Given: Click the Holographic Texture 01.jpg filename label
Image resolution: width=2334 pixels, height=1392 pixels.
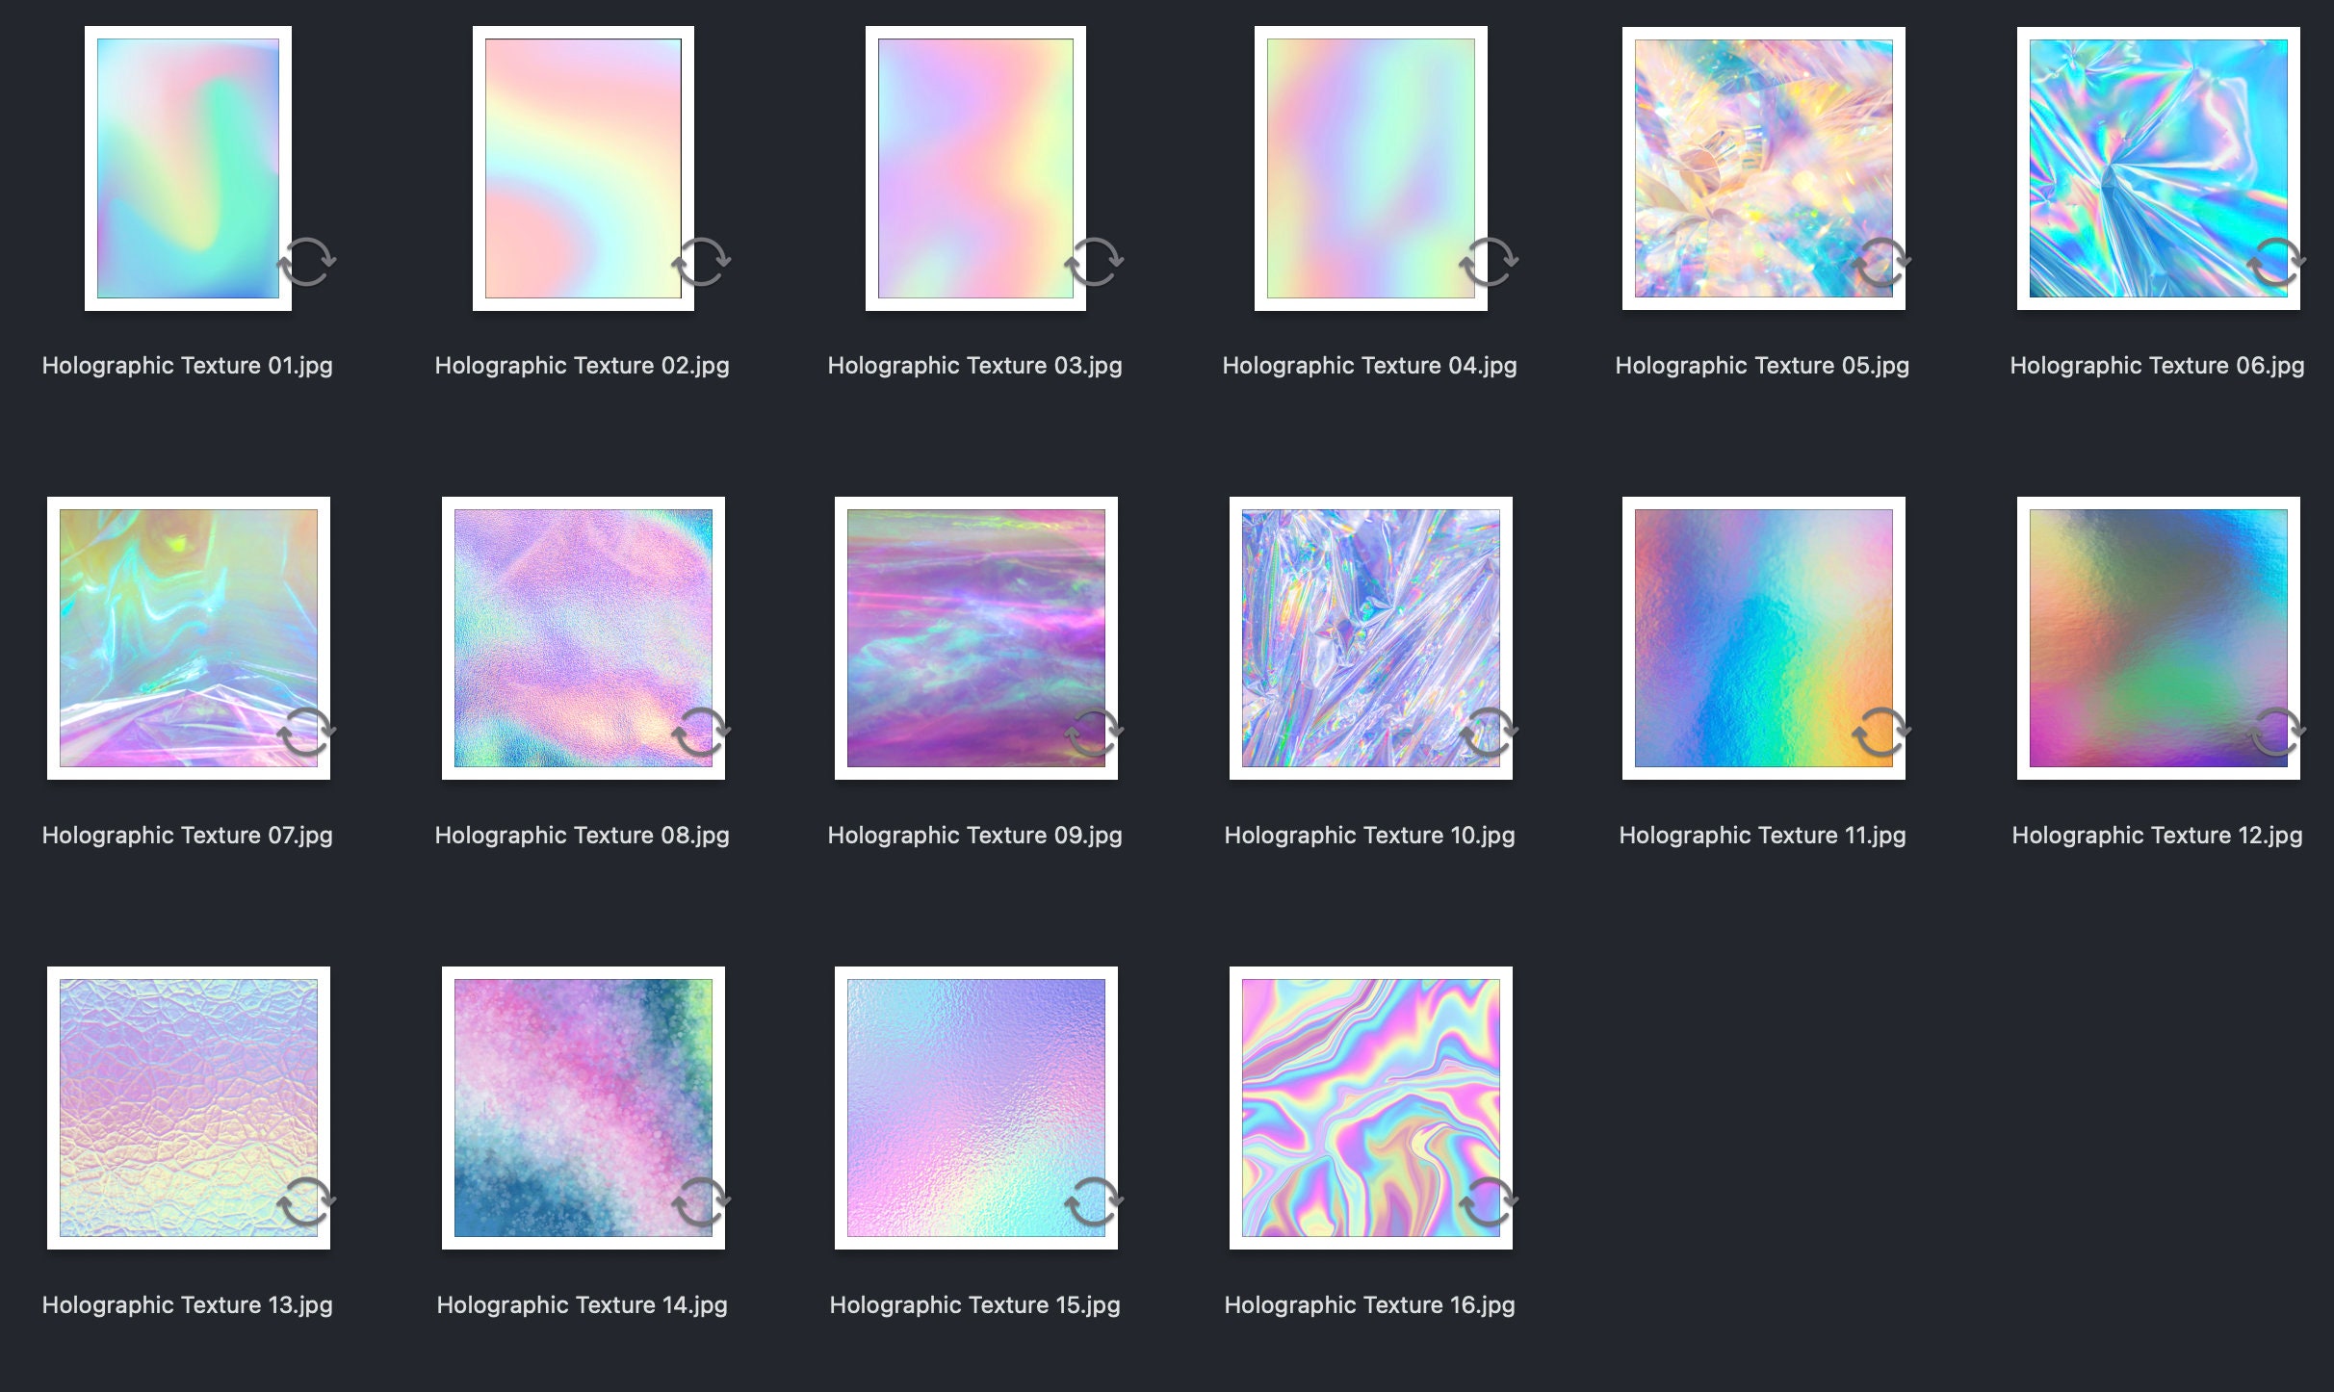Looking at the screenshot, I should [x=188, y=365].
